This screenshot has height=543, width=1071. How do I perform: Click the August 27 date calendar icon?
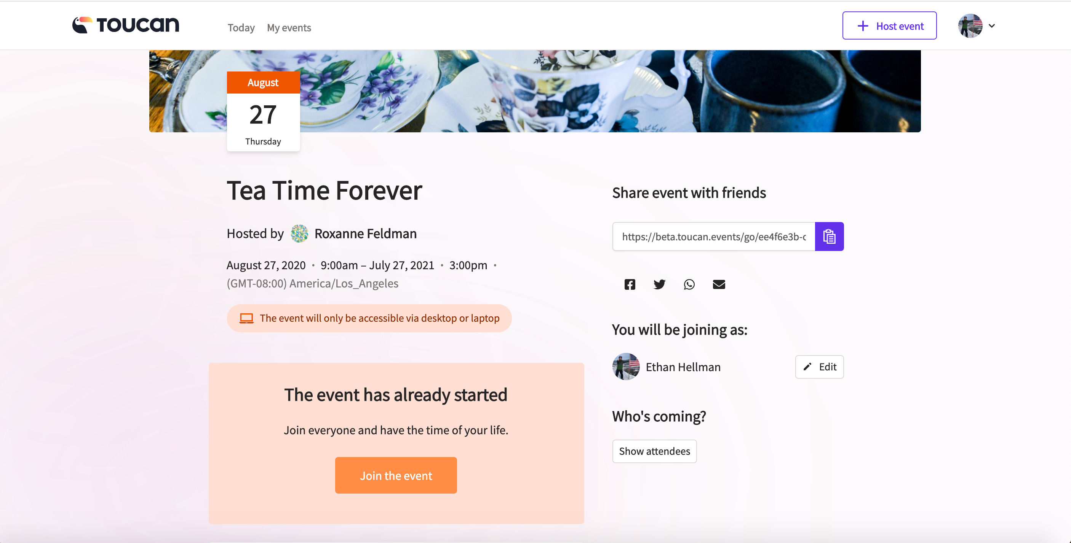[263, 111]
